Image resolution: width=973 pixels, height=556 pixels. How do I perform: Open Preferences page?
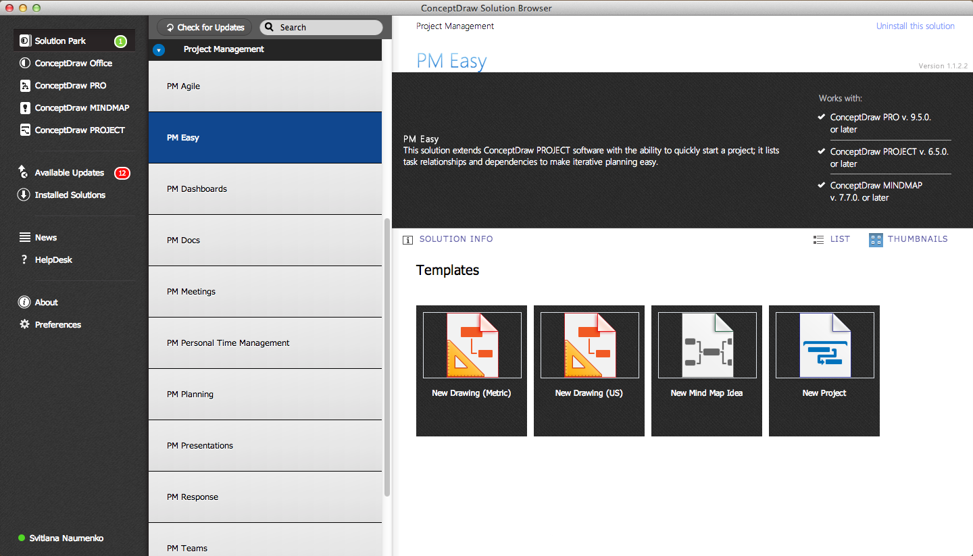point(58,325)
